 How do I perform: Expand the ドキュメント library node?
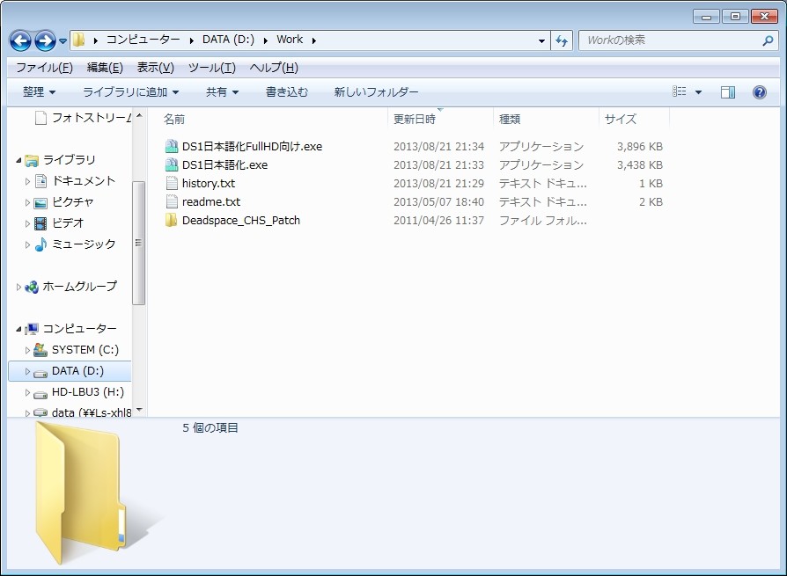click(27, 181)
